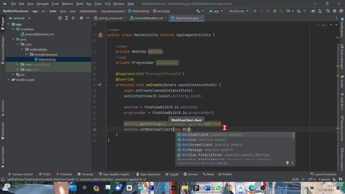
Task: Open WhatsApp from the taskbar
Action: 218,188
